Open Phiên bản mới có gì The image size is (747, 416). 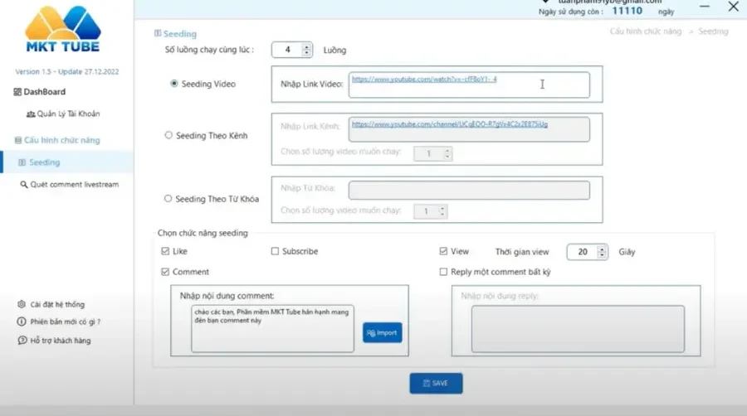pos(59,322)
